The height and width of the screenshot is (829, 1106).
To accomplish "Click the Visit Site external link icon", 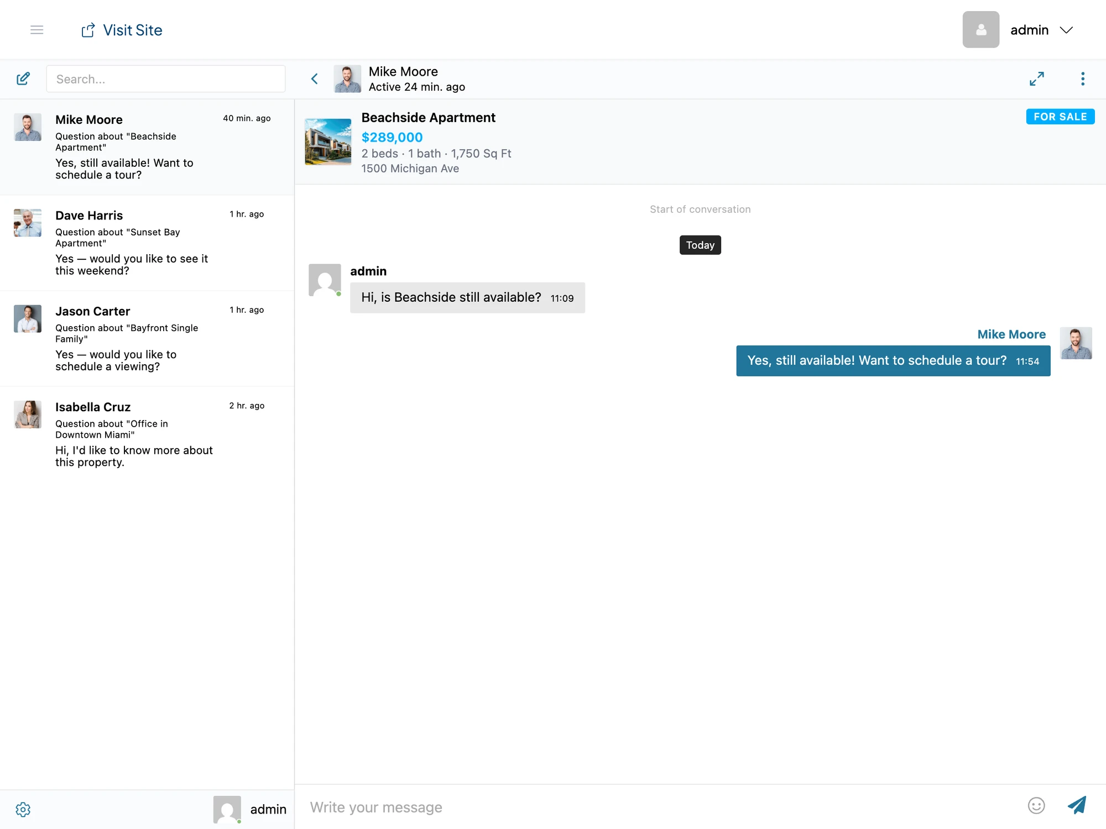I will pos(88,30).
